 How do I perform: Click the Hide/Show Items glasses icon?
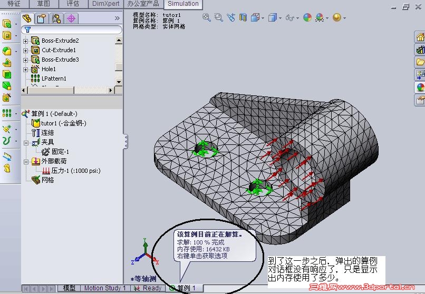pyautogui.click(x=289, y=18)
